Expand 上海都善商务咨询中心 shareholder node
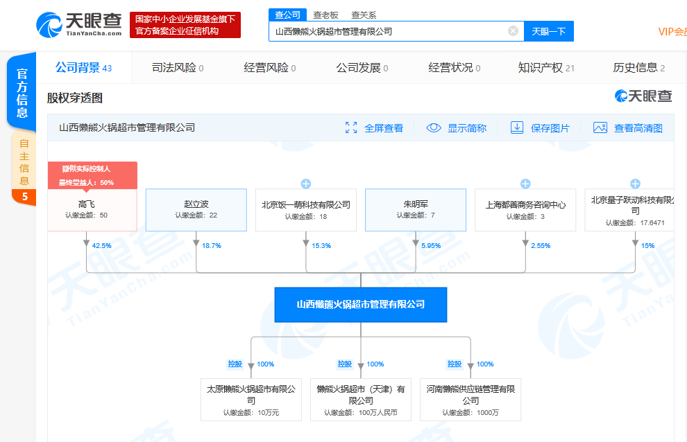 525,184
